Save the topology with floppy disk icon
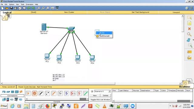The height and width of the screenshot is (109, 194). (x=11, y=8)
